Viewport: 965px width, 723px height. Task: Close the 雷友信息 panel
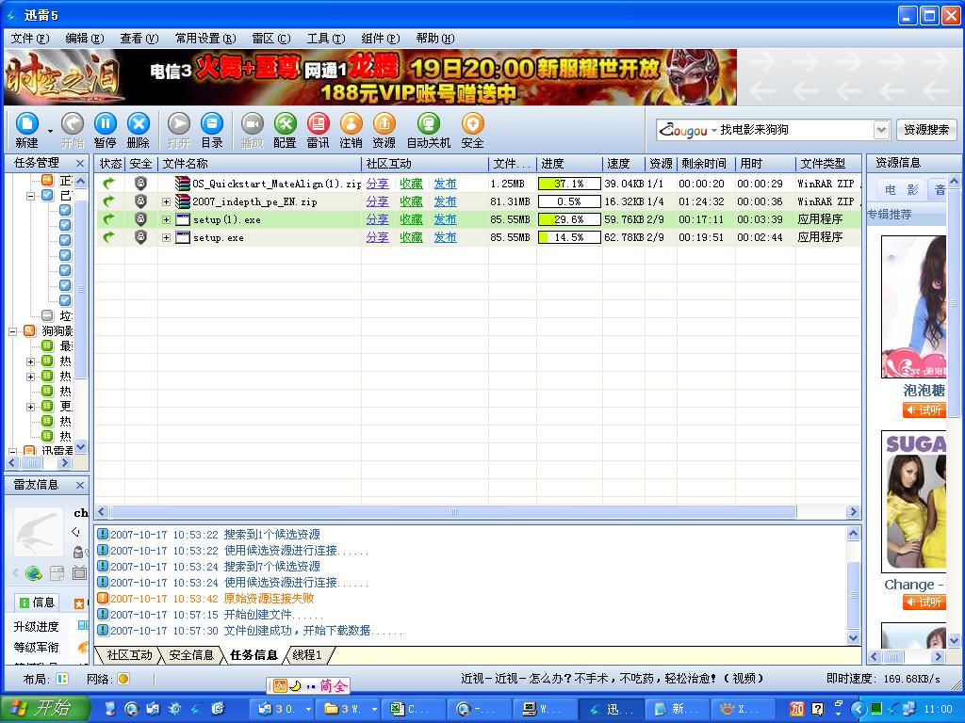coord(80,485)
